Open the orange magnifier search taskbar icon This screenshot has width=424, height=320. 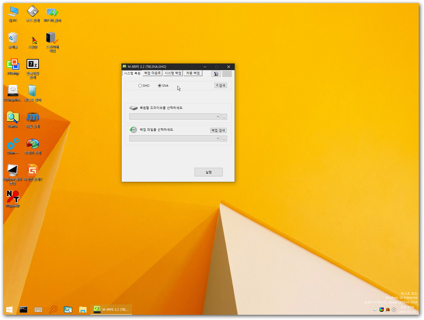pos(53,309)
